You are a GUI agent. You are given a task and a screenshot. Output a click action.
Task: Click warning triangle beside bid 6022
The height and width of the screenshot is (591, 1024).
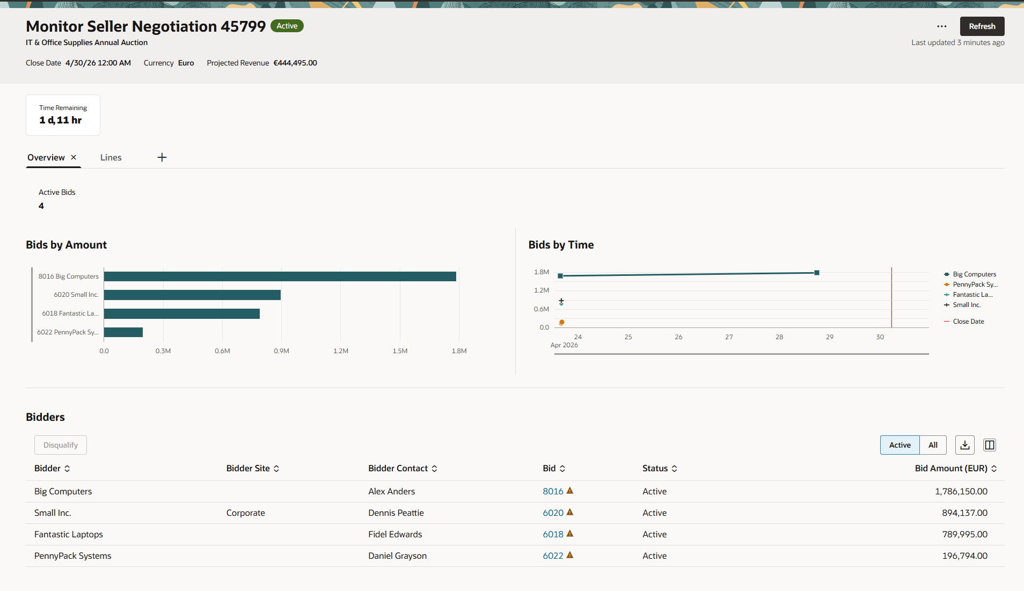pos(570,555)
